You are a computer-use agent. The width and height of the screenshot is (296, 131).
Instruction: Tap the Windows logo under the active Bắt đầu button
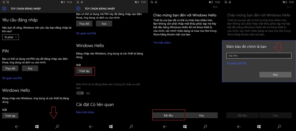[185, 127]
